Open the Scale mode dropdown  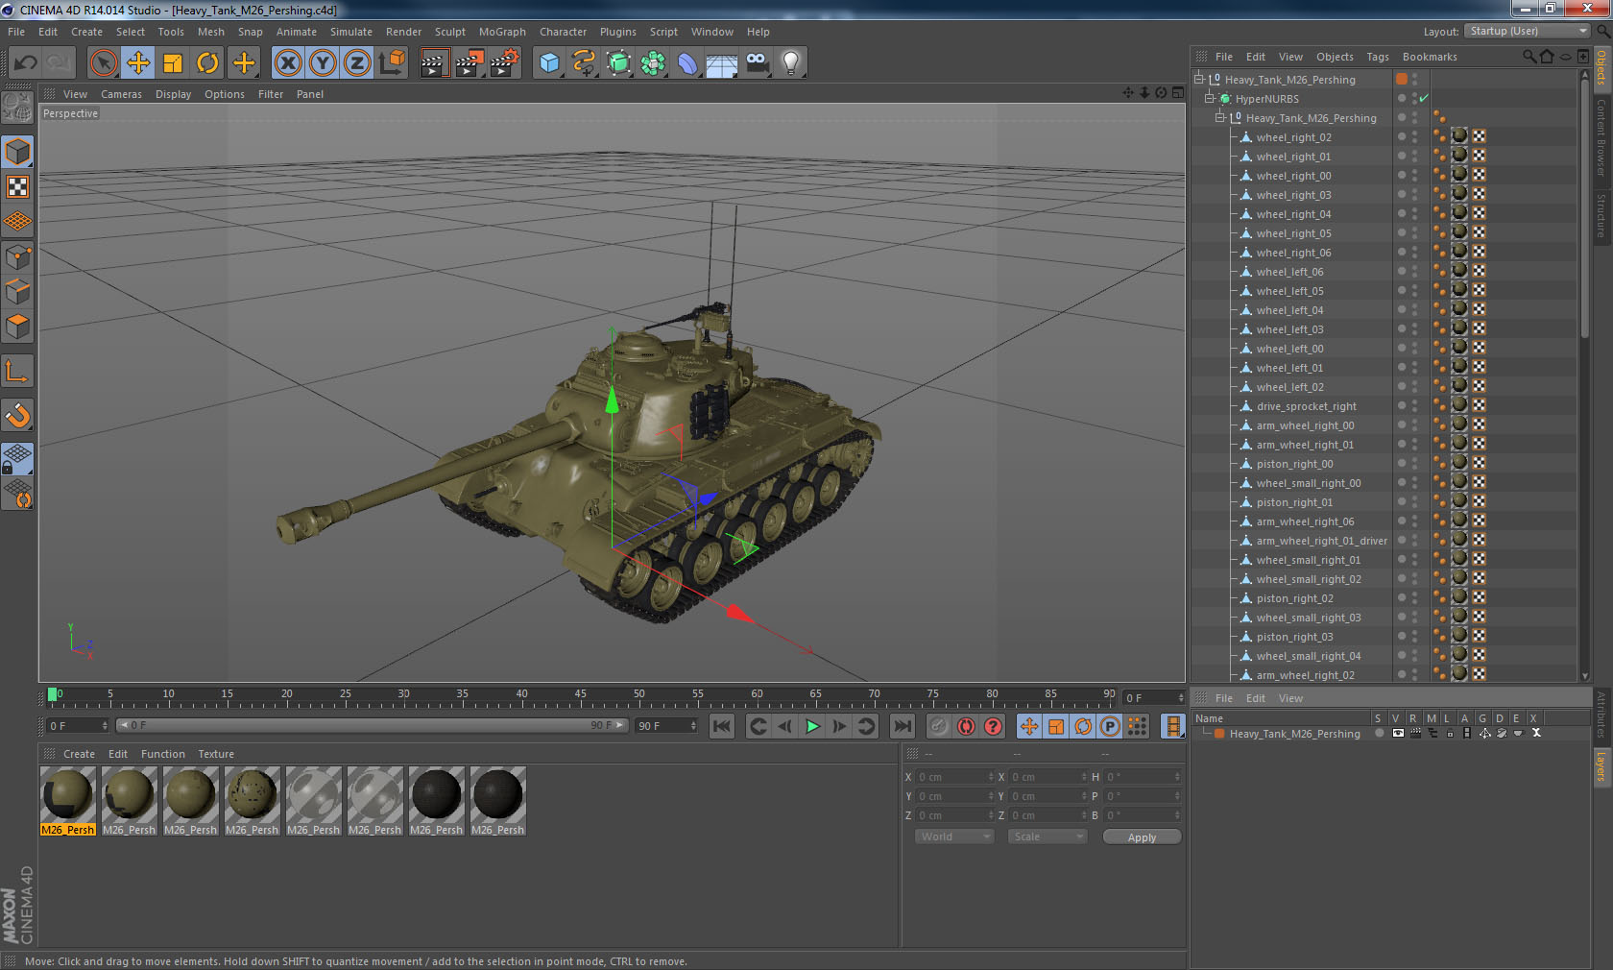pos(1047,837)
